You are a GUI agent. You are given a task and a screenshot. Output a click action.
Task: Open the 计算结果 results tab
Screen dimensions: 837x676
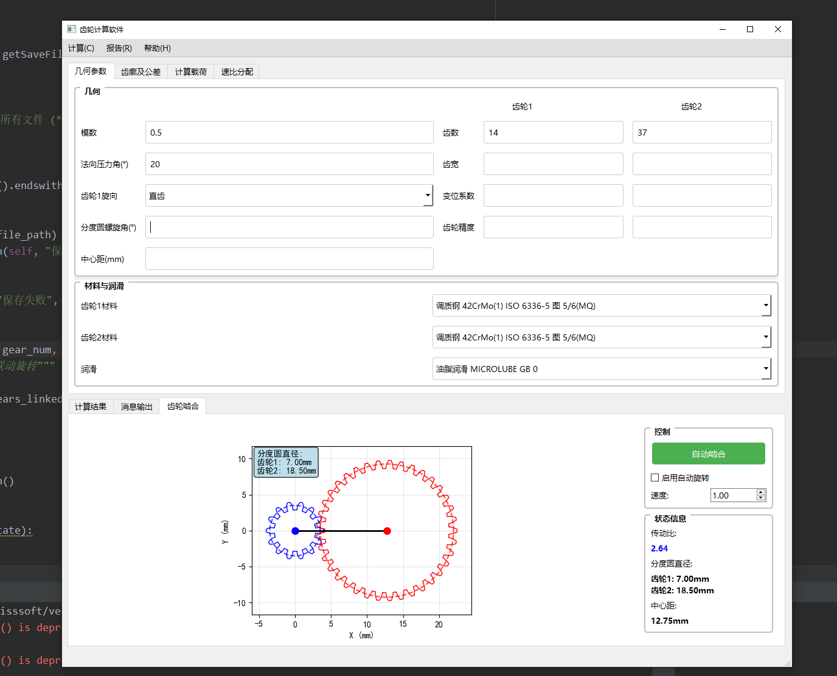tap(91, 407)
